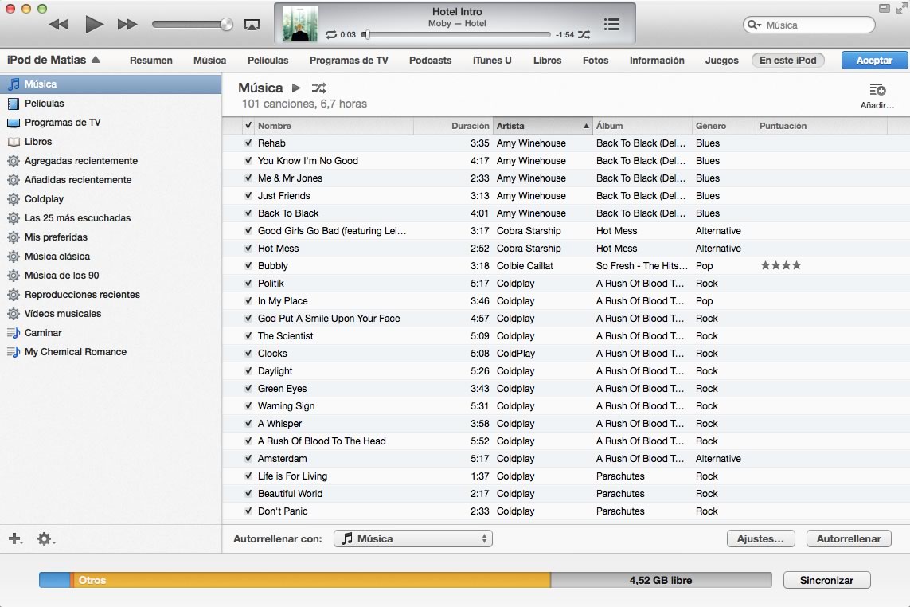Viewport: 910px width, 607px height.
Task: Open the Autorrellenar con Música dropdown
Action: [413, 538]
